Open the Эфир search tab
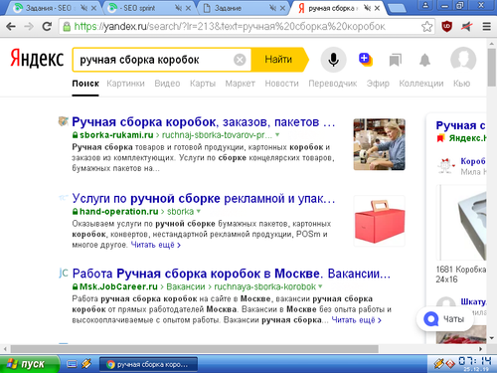This screenshot has width=497, height=373. pyautogui.click(x=378, y=84)
